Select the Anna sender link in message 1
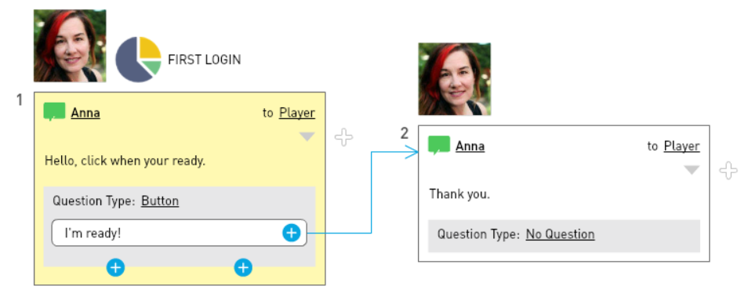 tap(85, 114)
